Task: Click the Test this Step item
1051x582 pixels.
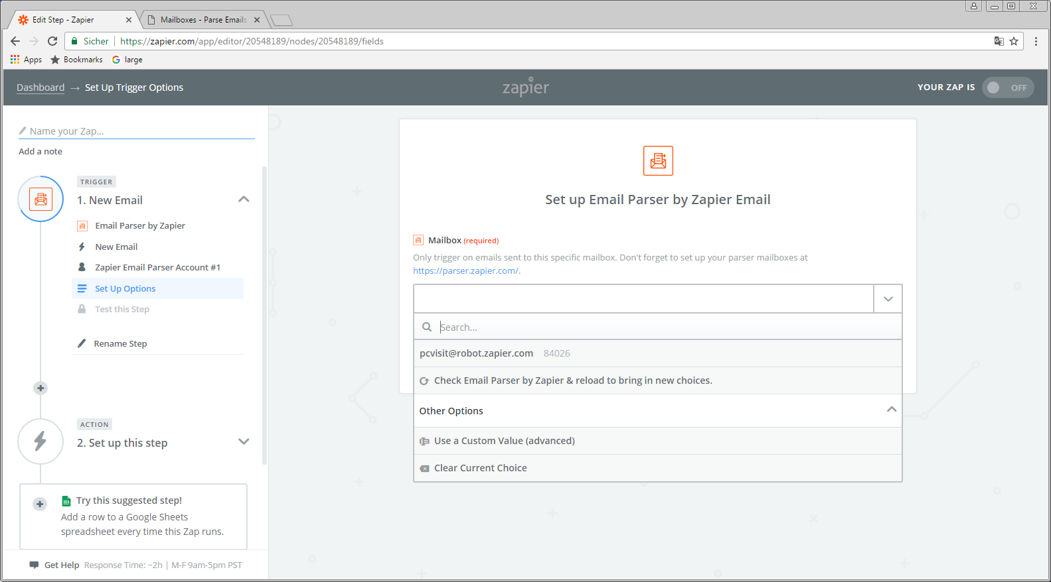Action: pos(157,309)
